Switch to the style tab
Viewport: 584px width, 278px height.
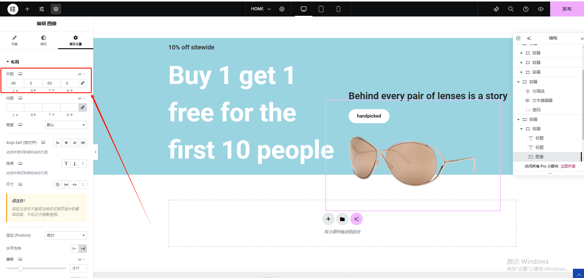[44, 40]
